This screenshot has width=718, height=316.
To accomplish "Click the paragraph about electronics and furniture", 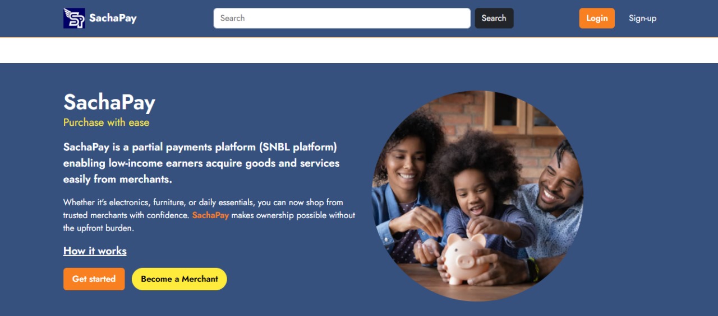I will (209, 215).
